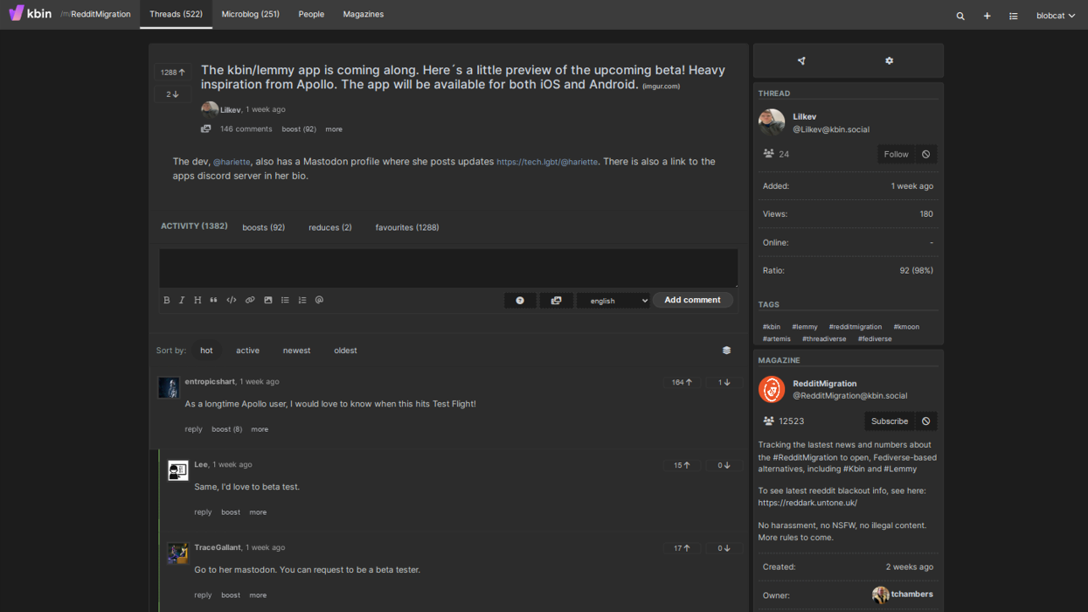The height and width of the screenshot is (612, 1088).
Task: Click the insert link icon in editor
Action: 250,300
